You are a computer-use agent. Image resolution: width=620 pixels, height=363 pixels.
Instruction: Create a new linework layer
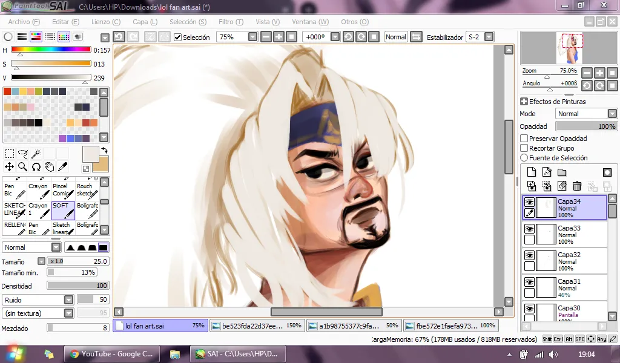pos(547,172)
